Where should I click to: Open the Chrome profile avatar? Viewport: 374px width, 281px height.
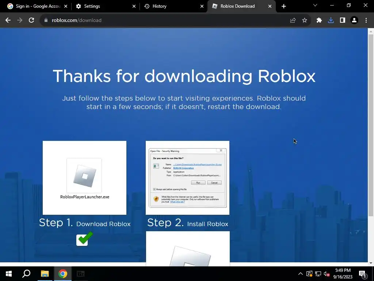[x=354, y=20]
